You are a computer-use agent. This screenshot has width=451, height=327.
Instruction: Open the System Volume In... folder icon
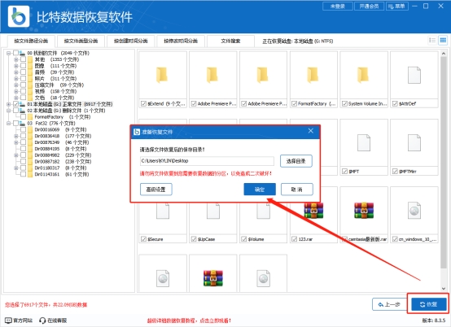click(363, 75)
